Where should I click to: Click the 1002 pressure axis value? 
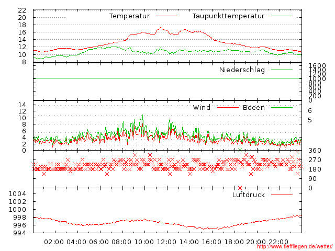coord(17,202)
